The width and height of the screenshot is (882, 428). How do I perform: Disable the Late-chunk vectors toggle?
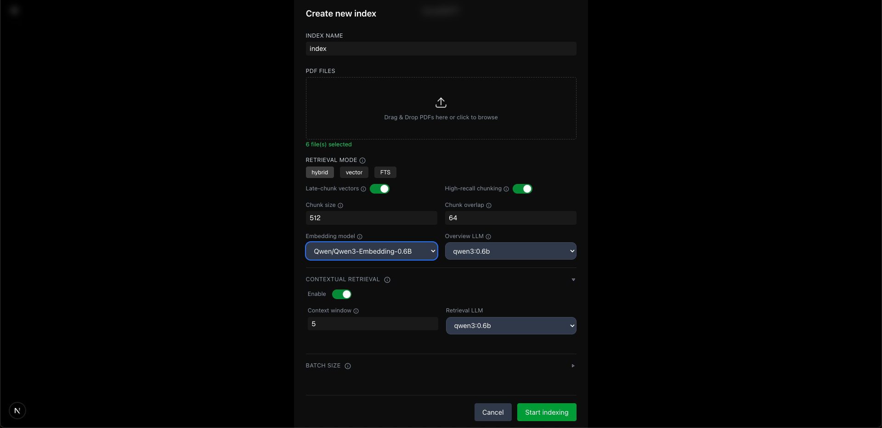[x=379, y=189]
